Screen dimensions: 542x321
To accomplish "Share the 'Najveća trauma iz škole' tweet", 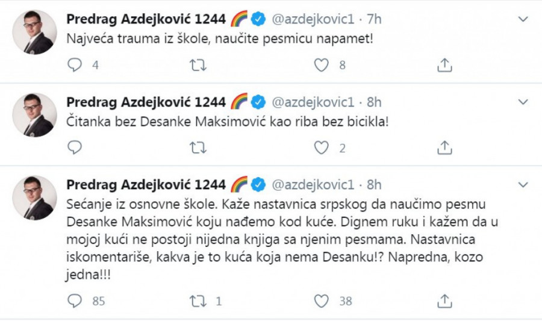I will click(x=444, y=65).
